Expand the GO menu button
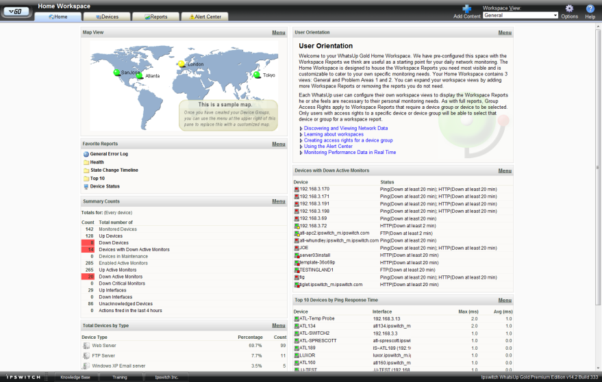Image resolution: width=602 pixels, height=382 pixels. click(17, 11)
